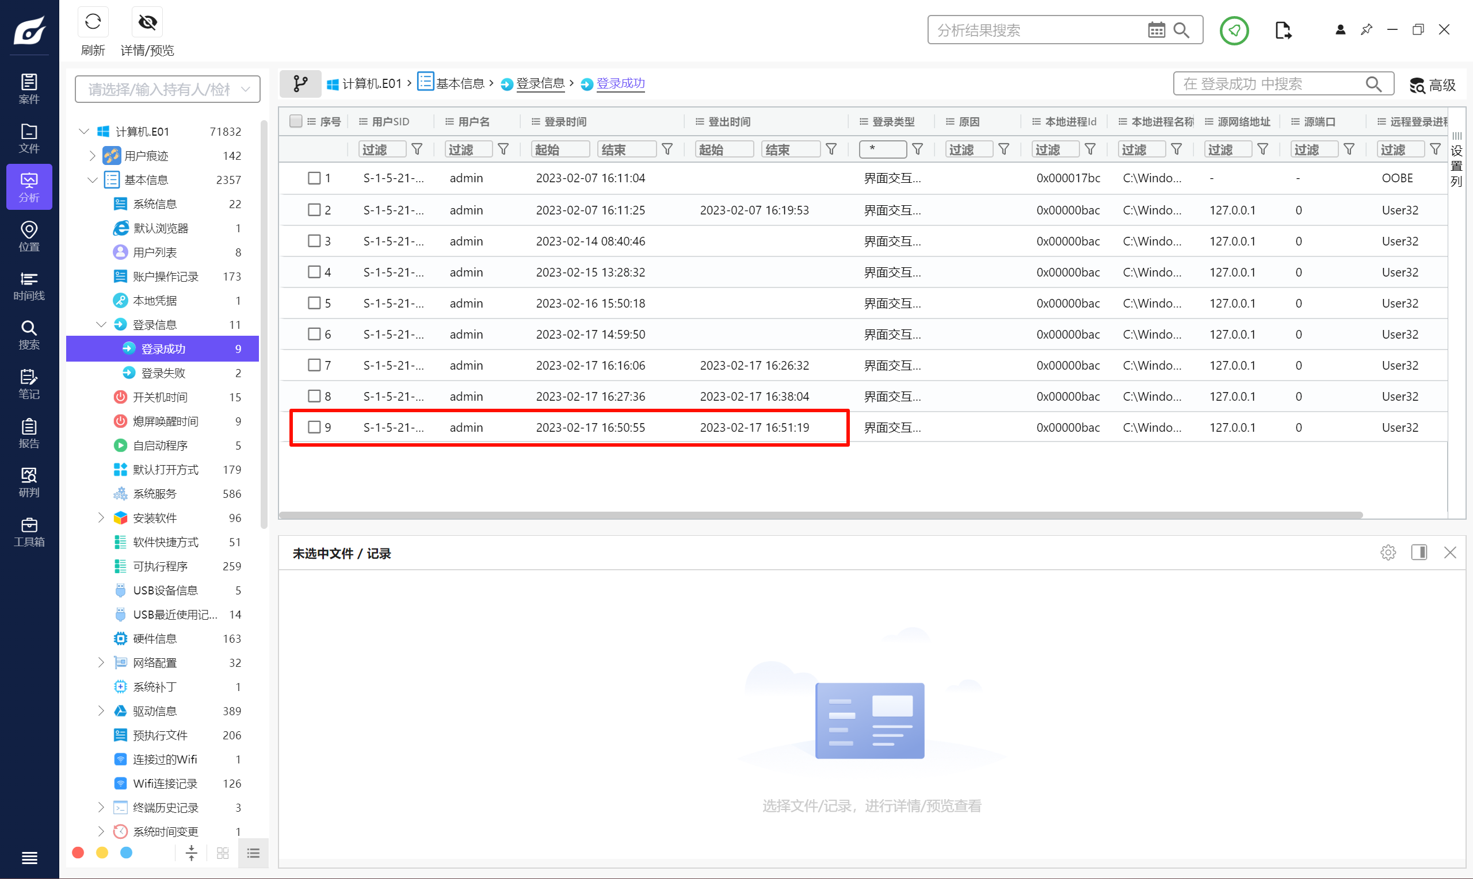
Task: Click the export file icon
Action: coord(1283,30)
